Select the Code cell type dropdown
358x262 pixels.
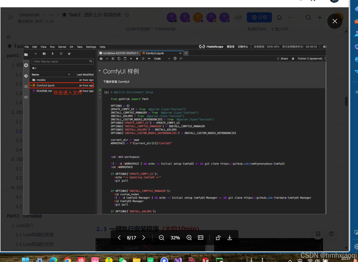(162, 58)
